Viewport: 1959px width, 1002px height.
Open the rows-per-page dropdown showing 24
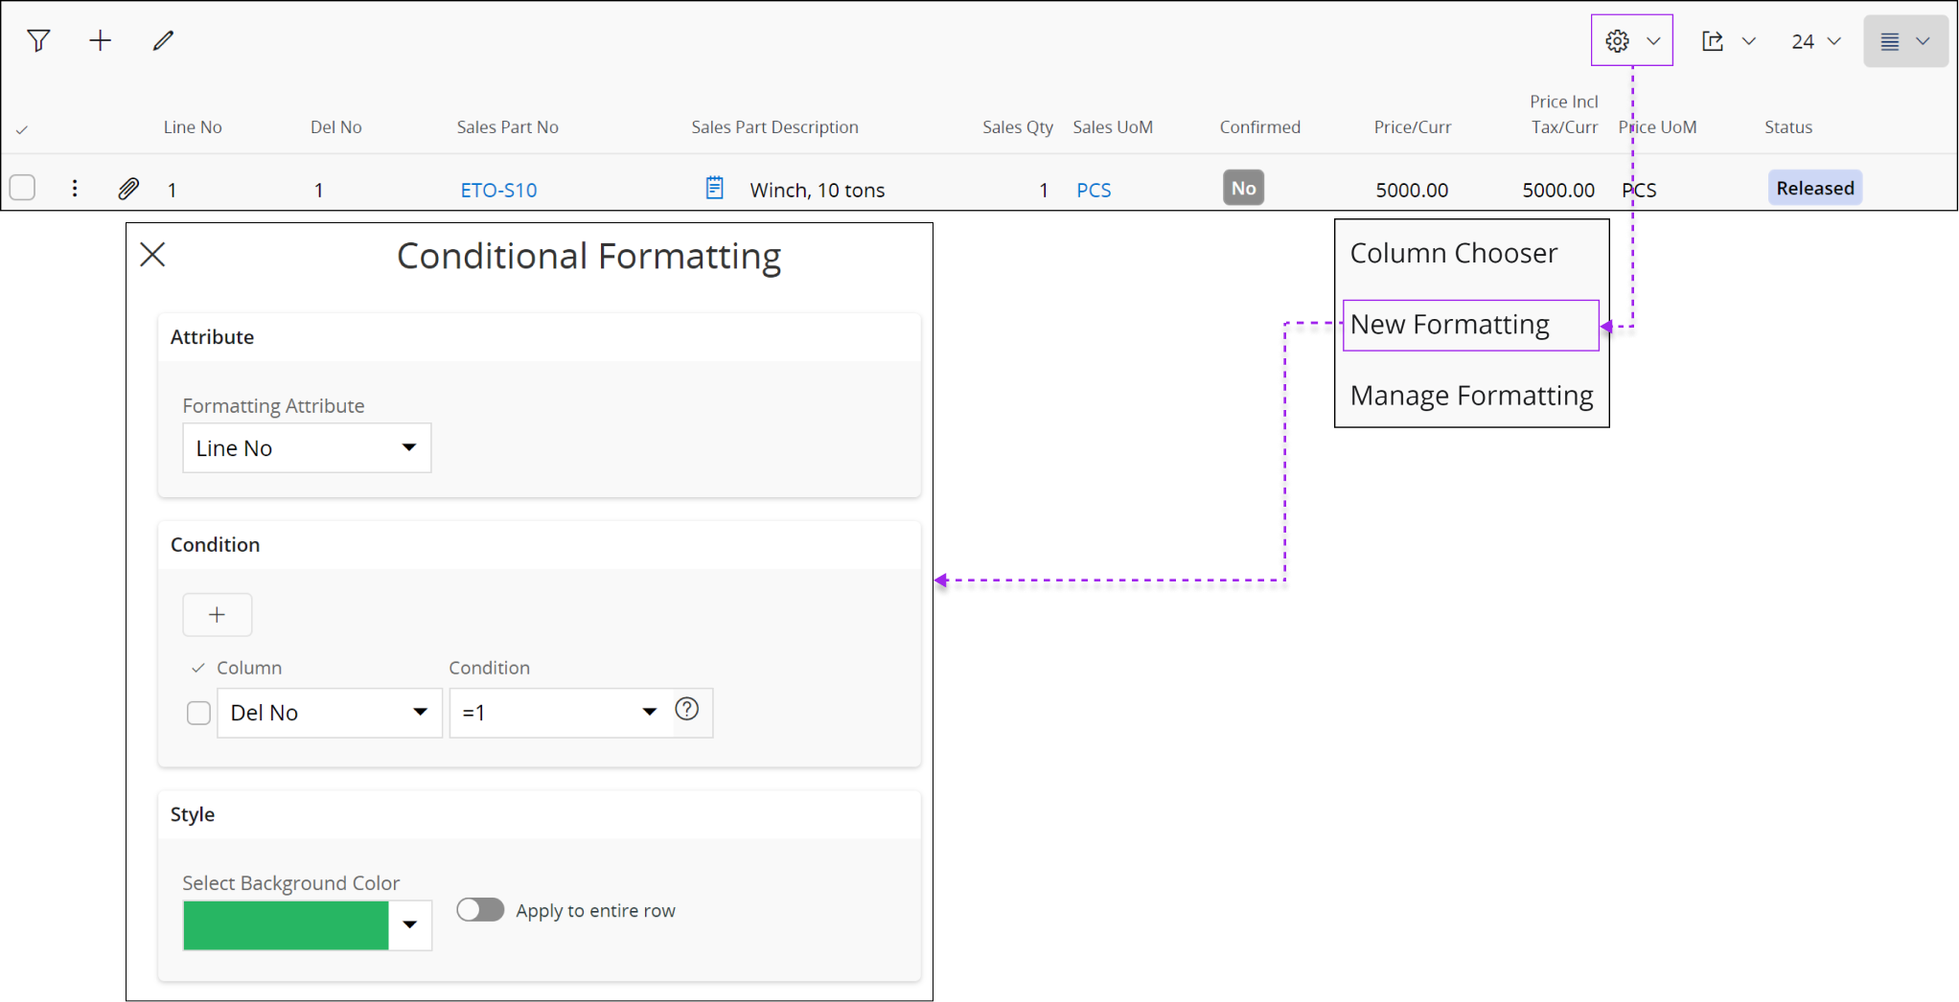pyautogui.click(x=1814, y=40)
